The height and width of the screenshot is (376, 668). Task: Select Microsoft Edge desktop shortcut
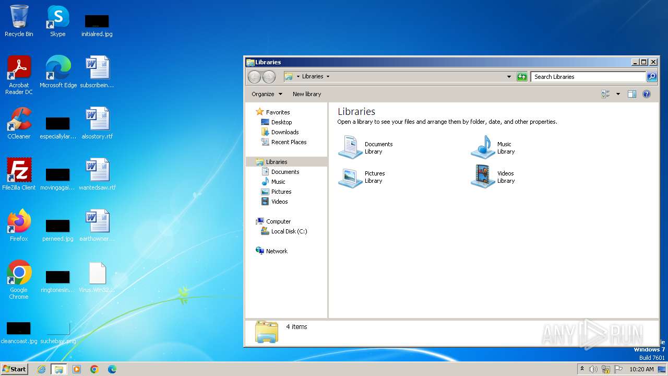(58, 72)
